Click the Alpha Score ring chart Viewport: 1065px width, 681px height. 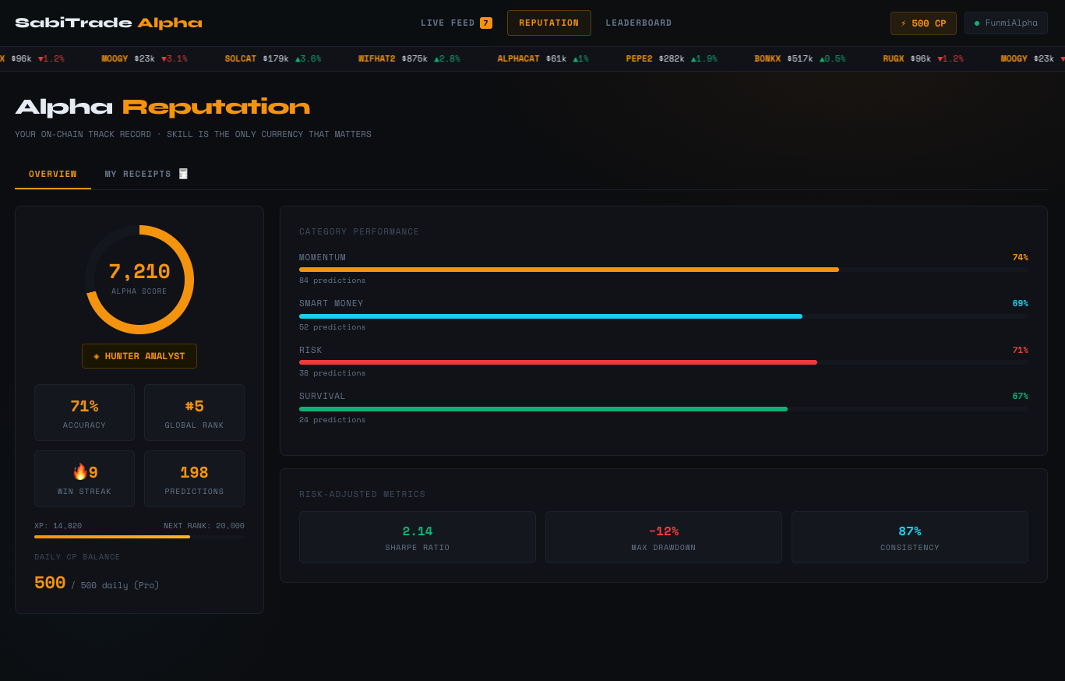pyautogui.click(x=139, y=279)
